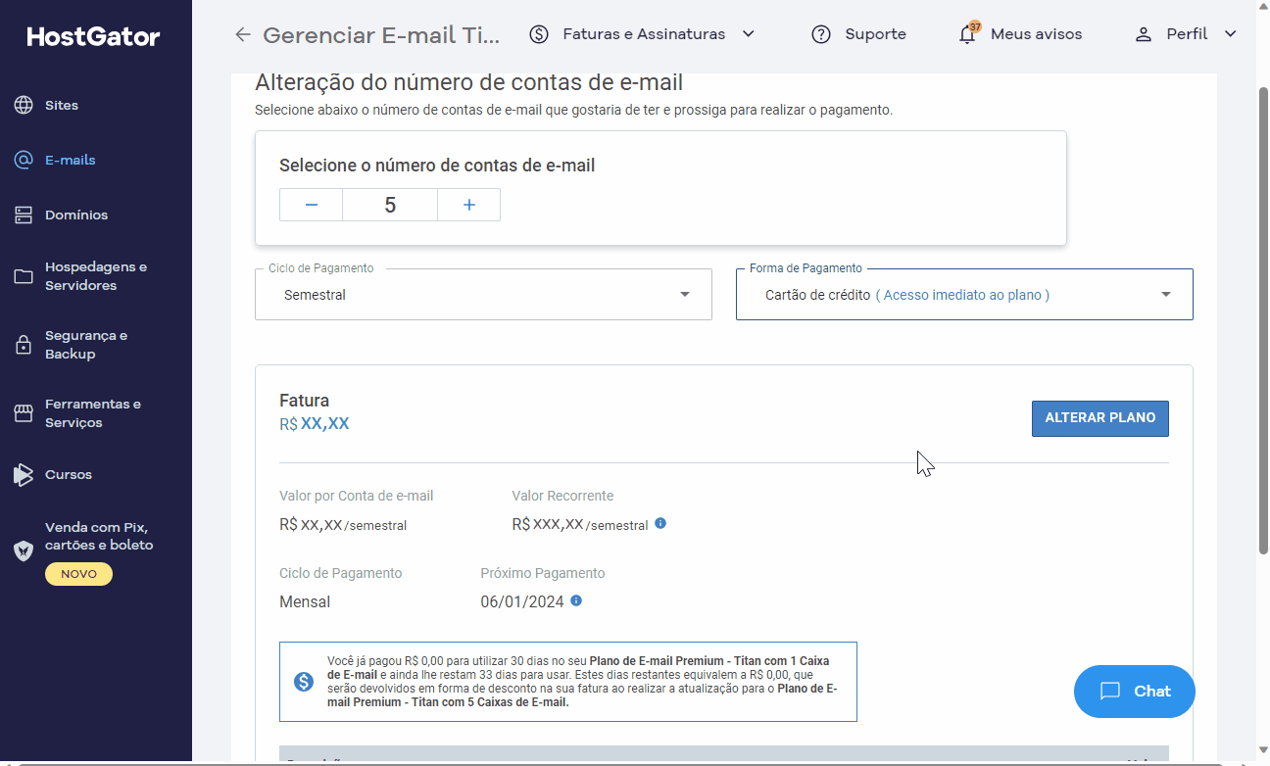
Task: Open the Chat support button
Action: click(1135, 692)
